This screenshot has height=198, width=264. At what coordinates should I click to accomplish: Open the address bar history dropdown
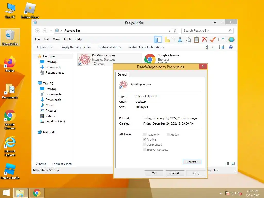169,31
